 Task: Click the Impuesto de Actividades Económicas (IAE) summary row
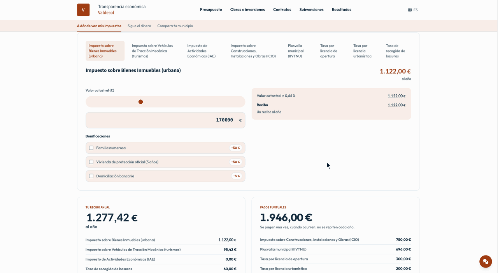tap(161, 259)
